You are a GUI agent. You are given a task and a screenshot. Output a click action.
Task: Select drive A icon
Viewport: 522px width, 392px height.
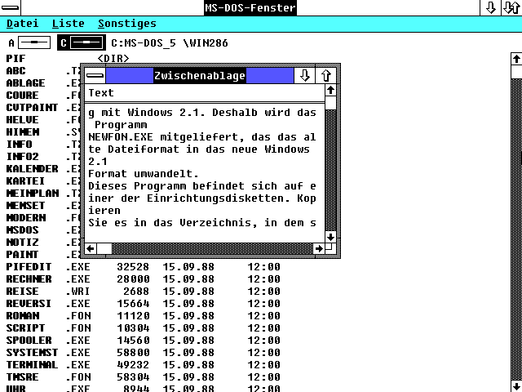click(x=29, y=42)
